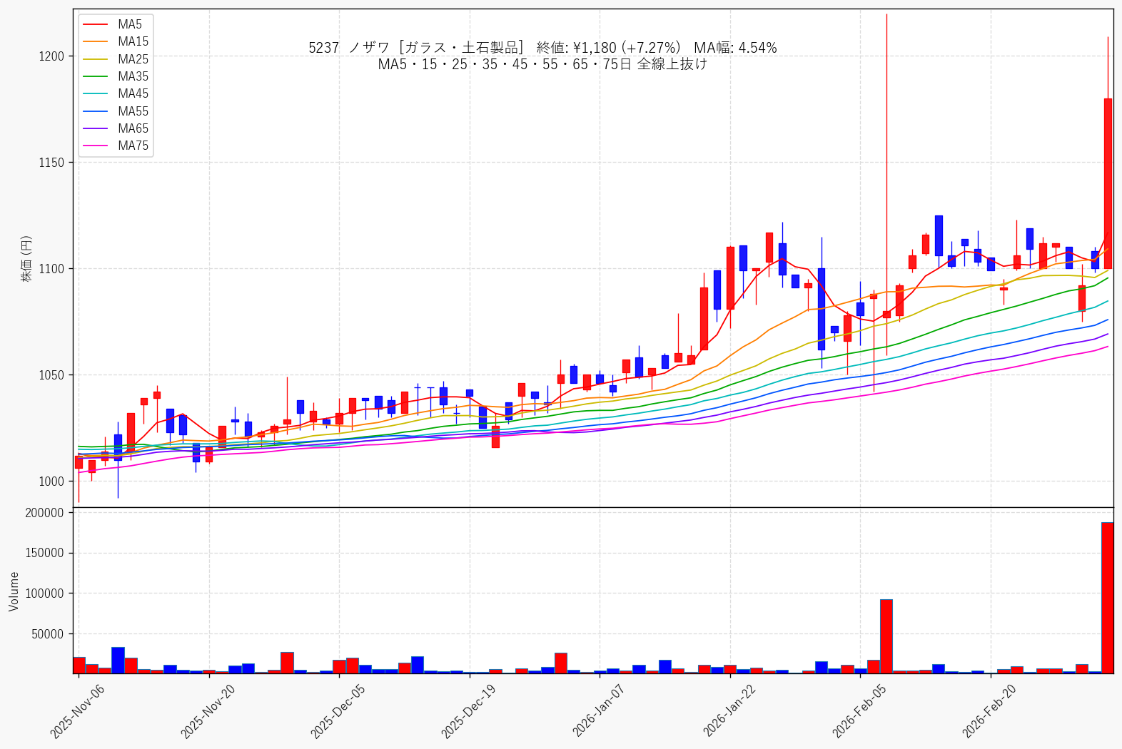Click the magenta MA75 legend line swatch
The image size is (1122, 749).
click(96, 146)
